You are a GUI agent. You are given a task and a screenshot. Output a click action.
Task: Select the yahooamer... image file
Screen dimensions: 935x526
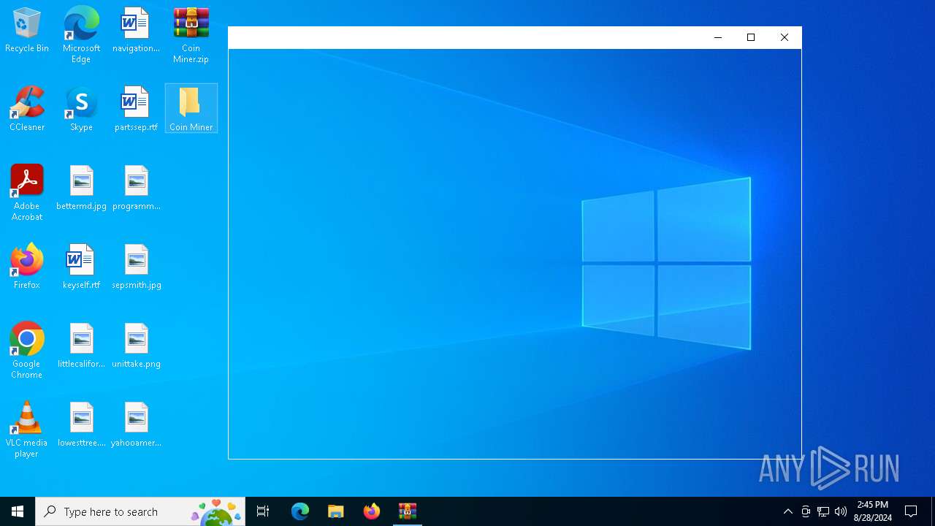(136, 424)
